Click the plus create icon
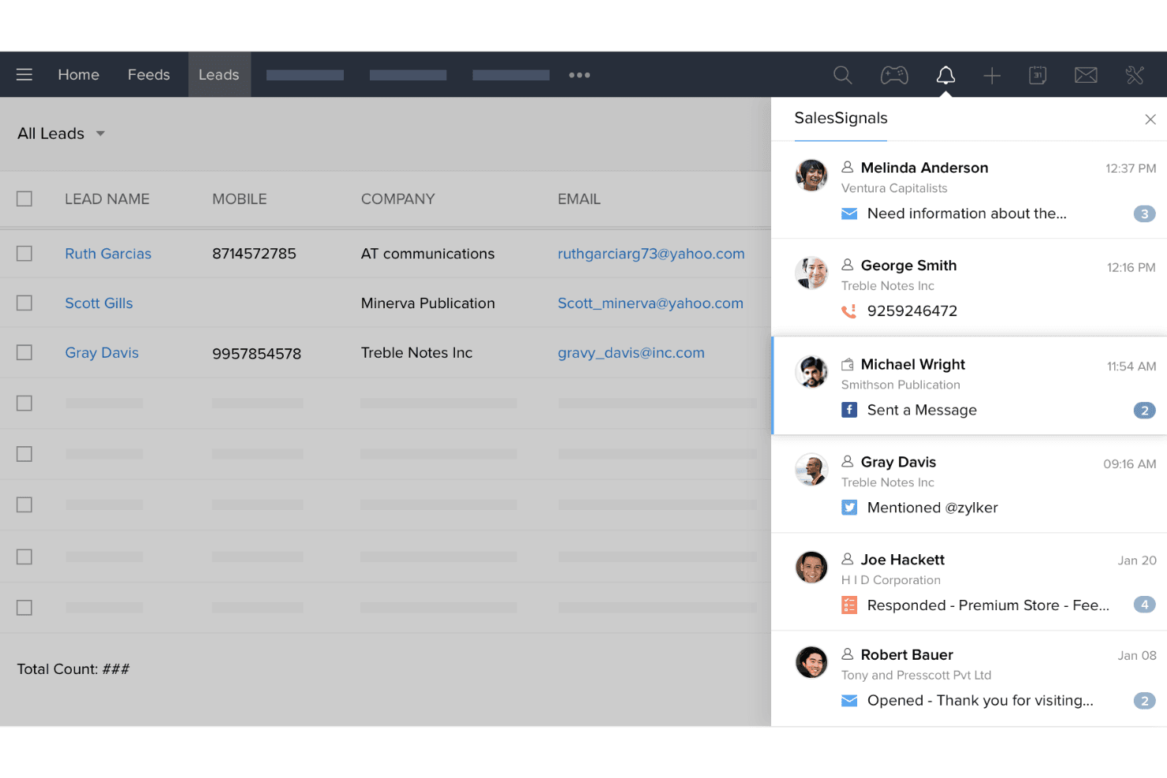 click(x=992, y=76)
